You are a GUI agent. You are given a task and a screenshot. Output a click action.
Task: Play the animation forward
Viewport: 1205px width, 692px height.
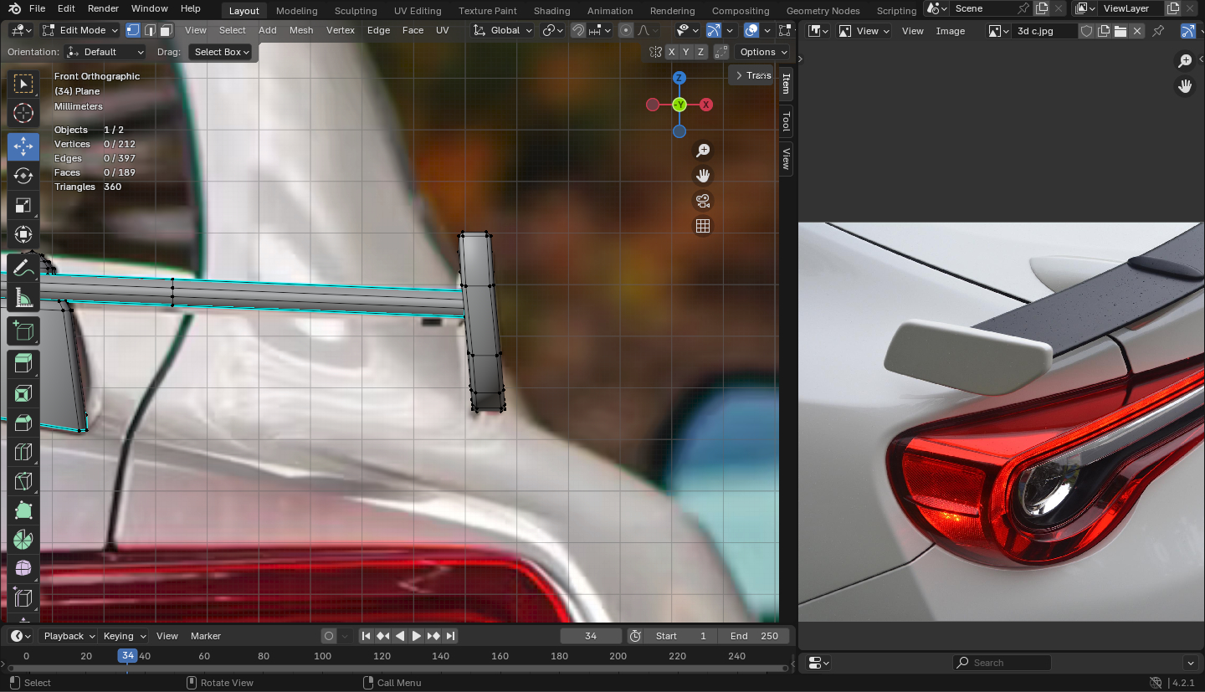coord(417,636)
